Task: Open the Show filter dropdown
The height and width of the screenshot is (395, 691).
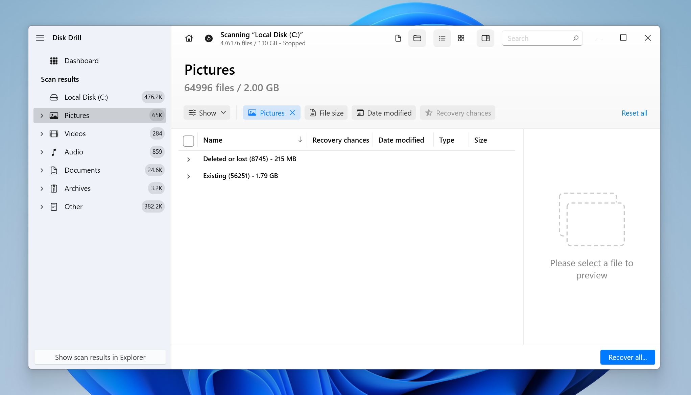Action: (x=207, y=113)
